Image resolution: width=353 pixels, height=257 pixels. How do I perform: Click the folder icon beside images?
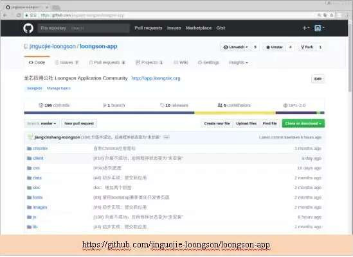coord(29,208)
